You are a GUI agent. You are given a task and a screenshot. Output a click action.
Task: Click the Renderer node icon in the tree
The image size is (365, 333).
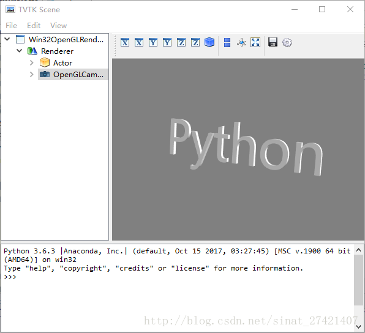(32, 51)
